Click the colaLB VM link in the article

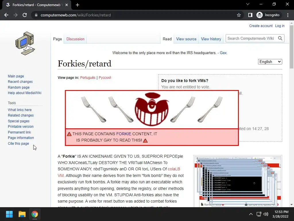pos(174,169)
